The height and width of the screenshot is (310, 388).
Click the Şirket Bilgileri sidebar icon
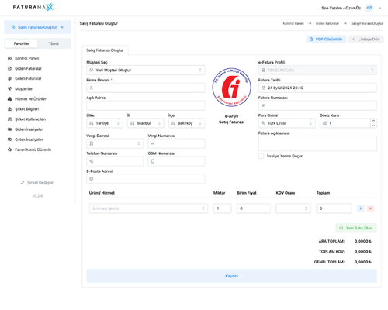(x=10, y=109)
